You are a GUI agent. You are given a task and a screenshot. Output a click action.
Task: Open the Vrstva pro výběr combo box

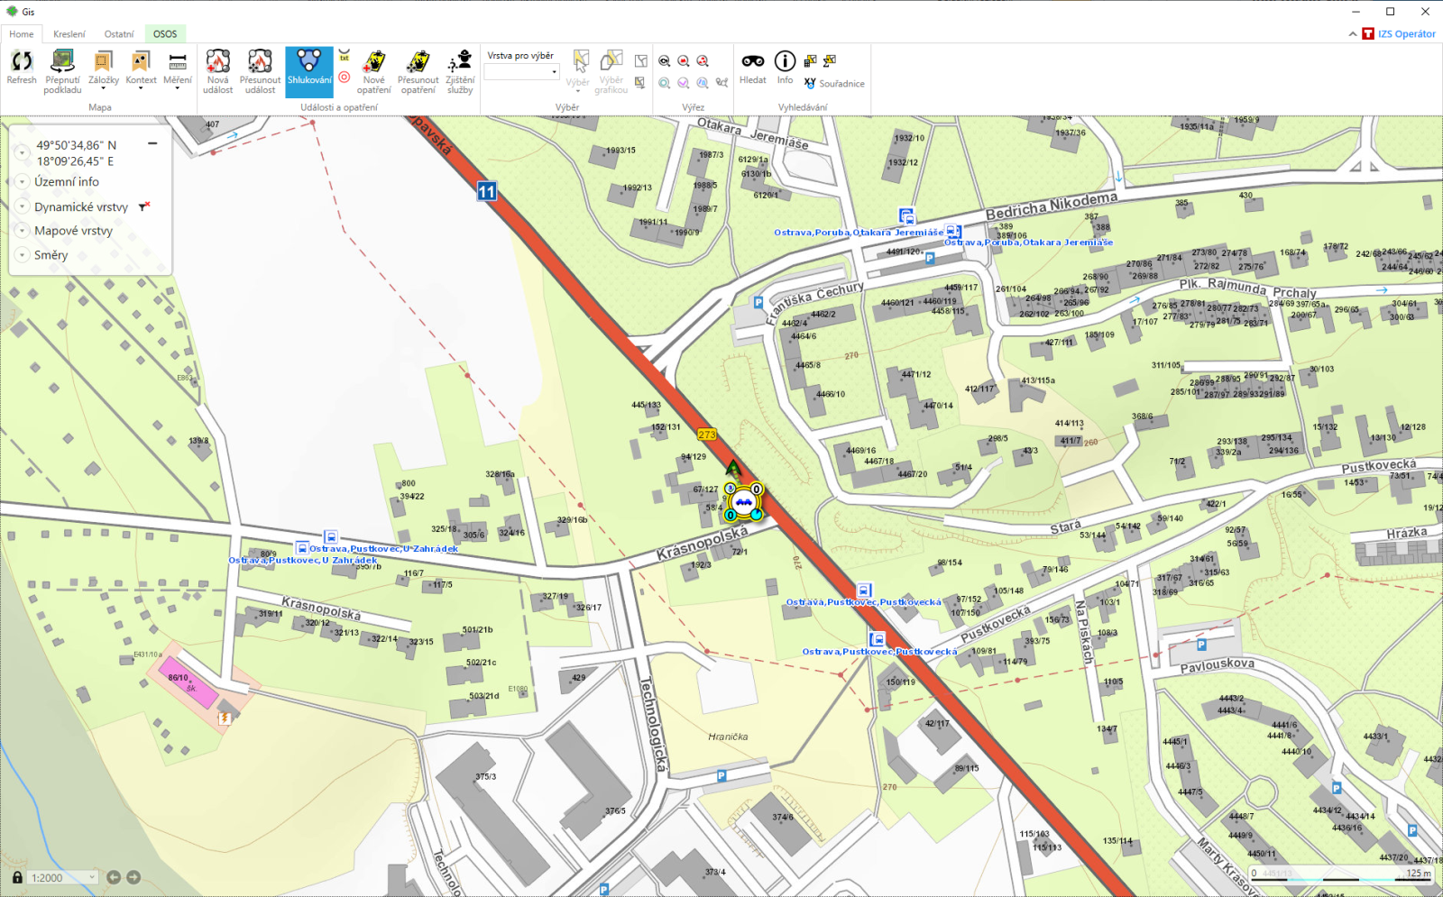click(522, 72)
